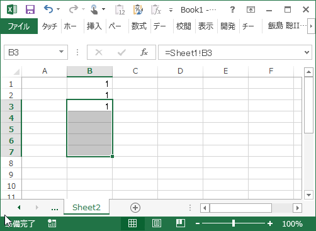
Task: Open the undo history dropdown arrow
Action: [x=59, y=9]
